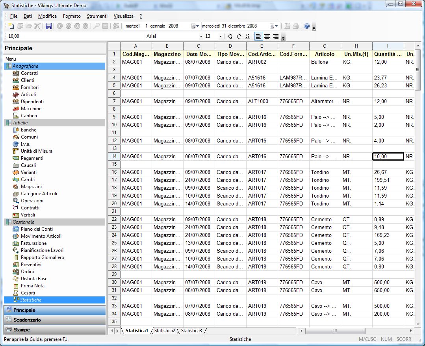Click the next sheet tab arrow
Screen dimensions: 425x346
[x=118, y=331]
